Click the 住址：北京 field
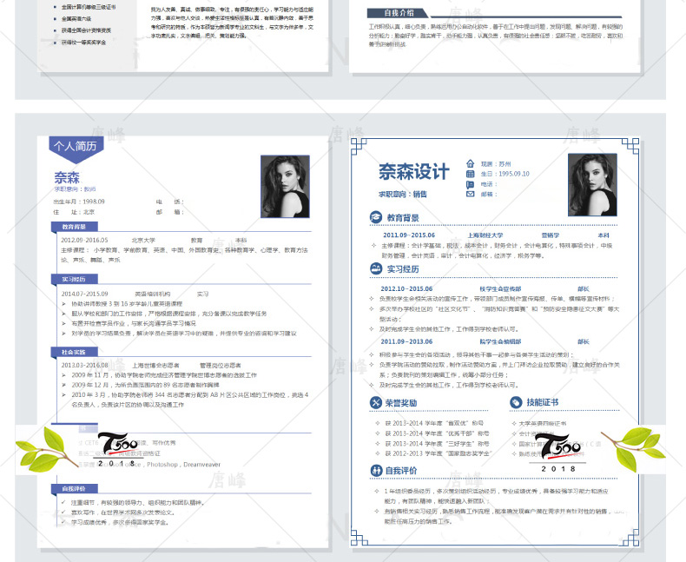The width and height of the screenshot is (686, 562). coord(74,212)
